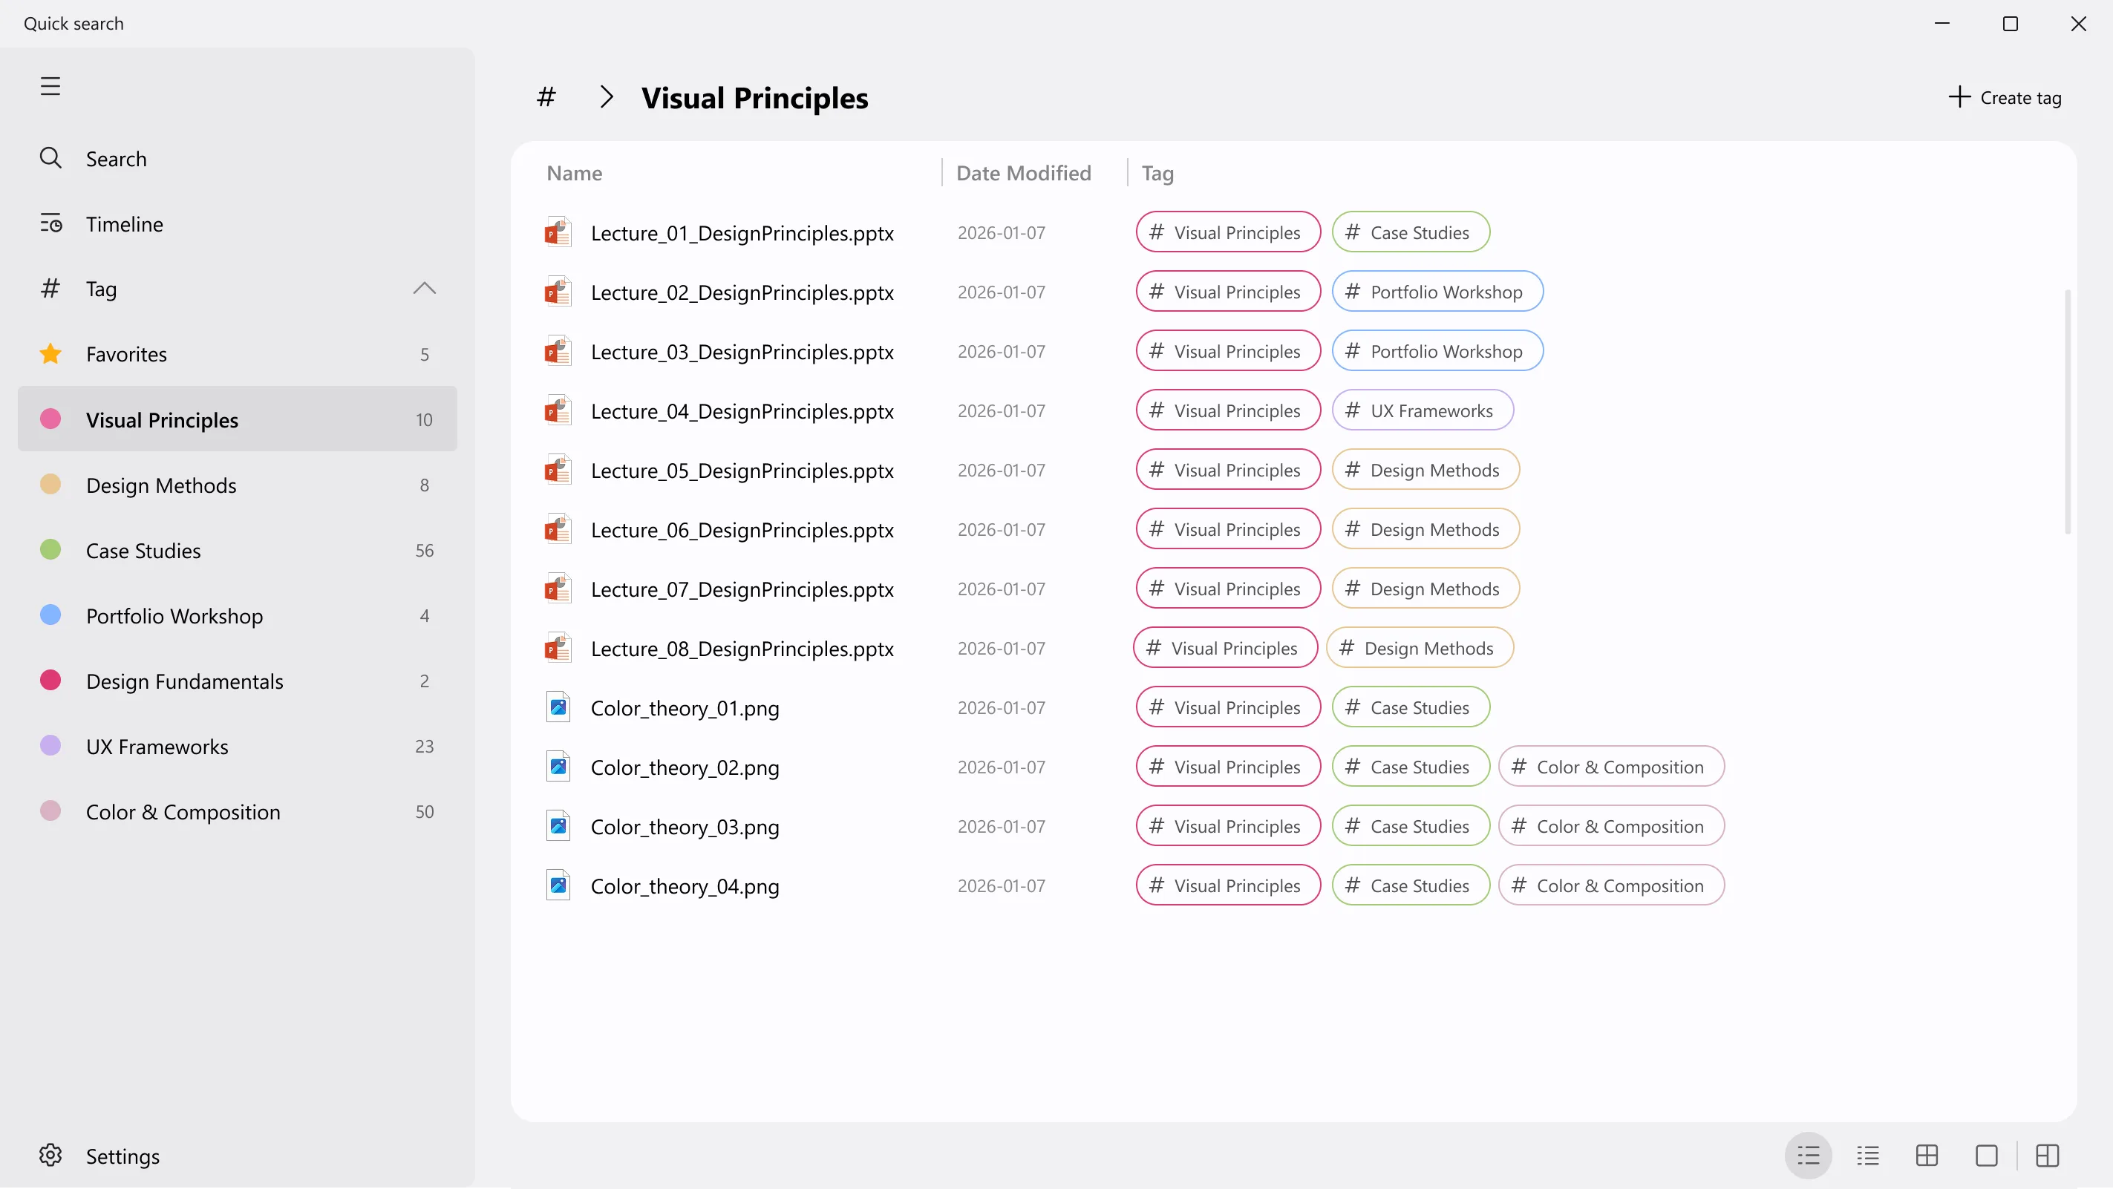The width and height of the screenshot is (2113, 1189).
Task: Click the Favorites star icon
Action: coord(50,353)
